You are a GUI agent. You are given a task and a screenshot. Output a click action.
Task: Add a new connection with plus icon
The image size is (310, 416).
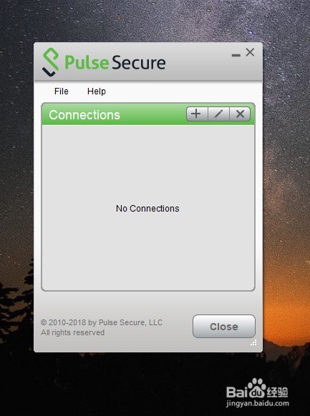pyautogui.click(x=197, y=114)
